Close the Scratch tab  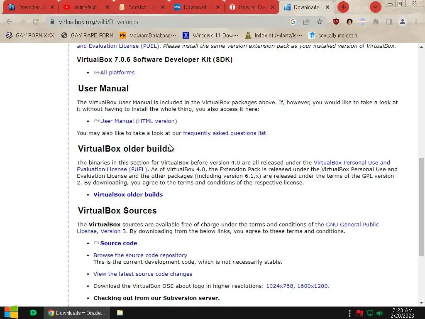[163, 7]
